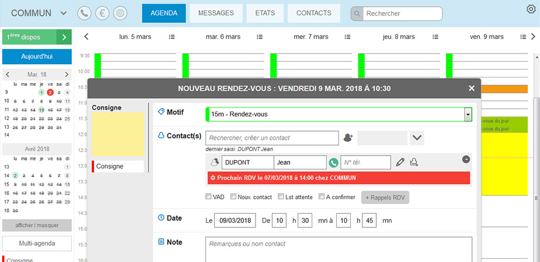Select the Consigne item in dialog sidebar
The image size is (540, 262).
[118, 167]
